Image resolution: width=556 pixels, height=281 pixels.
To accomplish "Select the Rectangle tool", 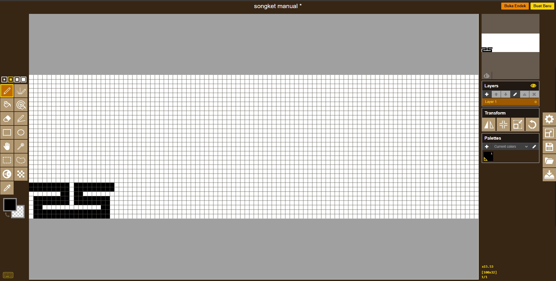I will click(x=7, y=132).
